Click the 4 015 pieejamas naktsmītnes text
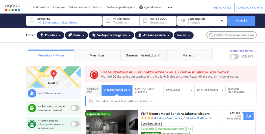 (x=57, y=23)
